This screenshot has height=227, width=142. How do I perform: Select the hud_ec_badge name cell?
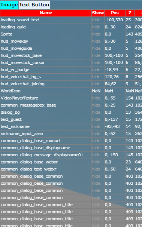[46, 70]
